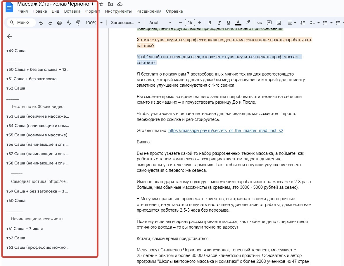Jump to Тексты по их 30-сек видео
Image resolution: width=344 pixels, height=266 pixels.
coord(37,107)
